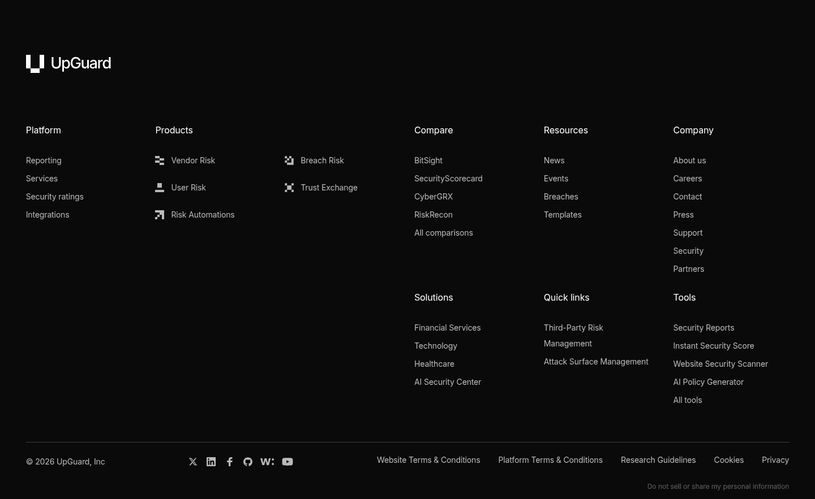Open Healthcare solution link

434,364
